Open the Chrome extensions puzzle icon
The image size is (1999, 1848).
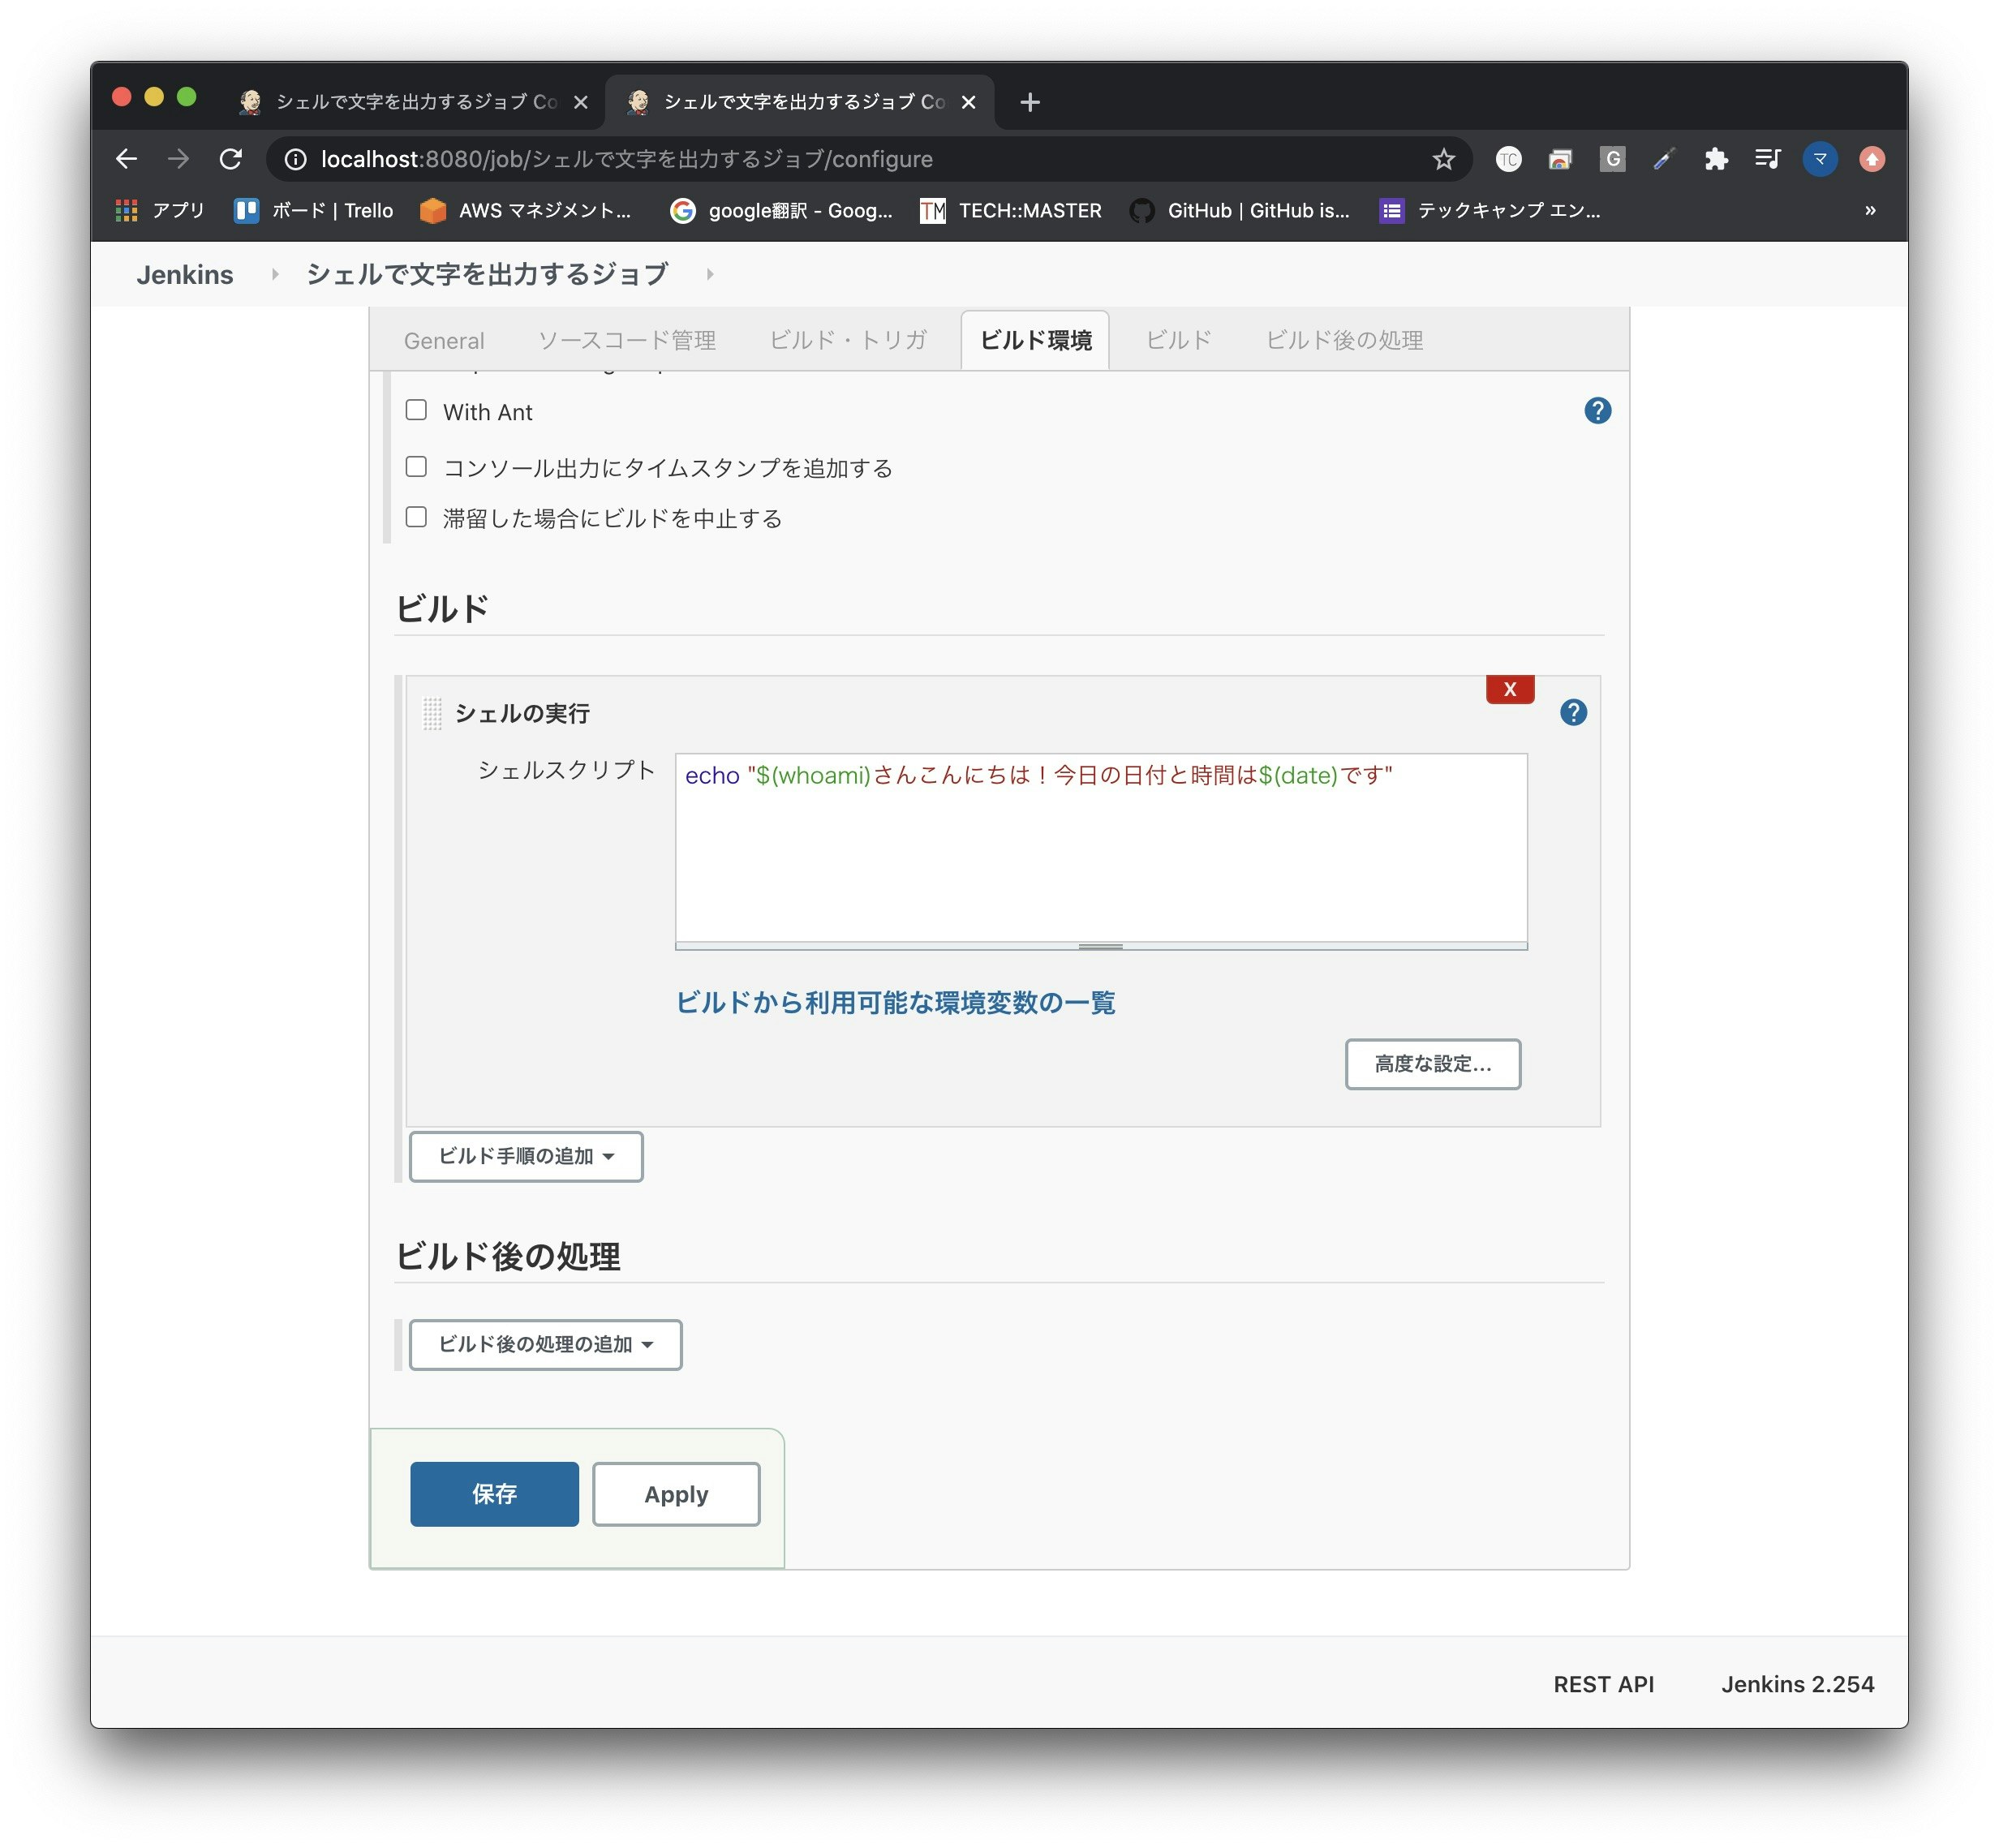(x=1716, y=159)
